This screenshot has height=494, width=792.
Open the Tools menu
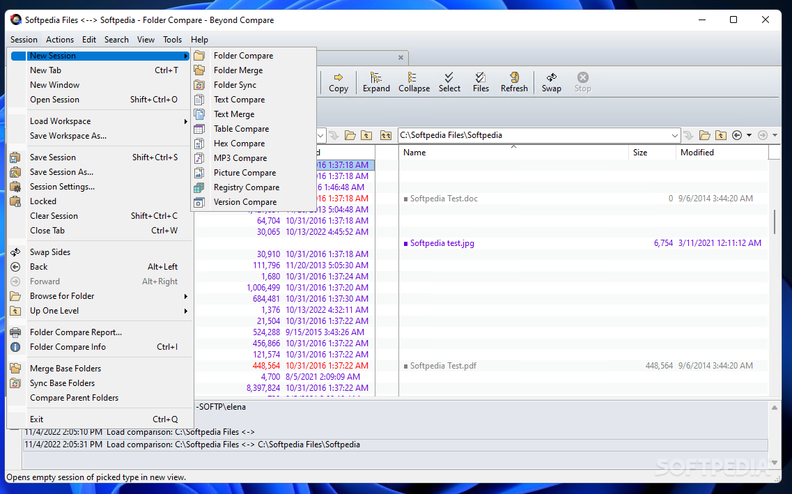point(172,40)
